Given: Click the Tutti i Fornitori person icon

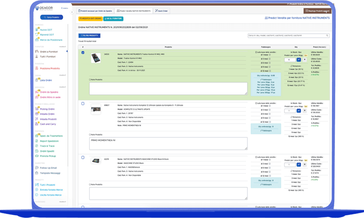Looking at the screenshot, I should (37, 56).
